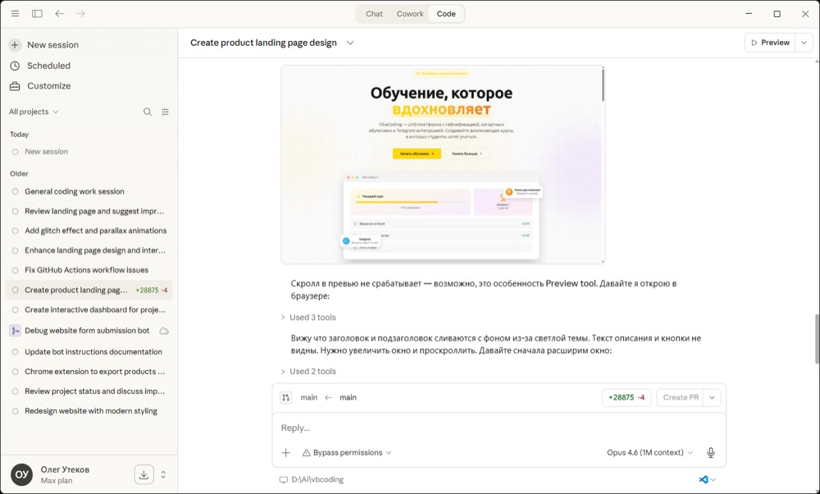Expand the Used 3 tools section
The image size is (820, 494).
(308, 317)
